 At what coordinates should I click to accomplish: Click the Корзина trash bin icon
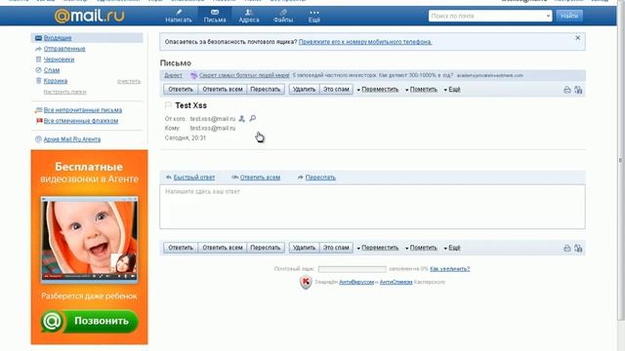(x=38, y=81)
